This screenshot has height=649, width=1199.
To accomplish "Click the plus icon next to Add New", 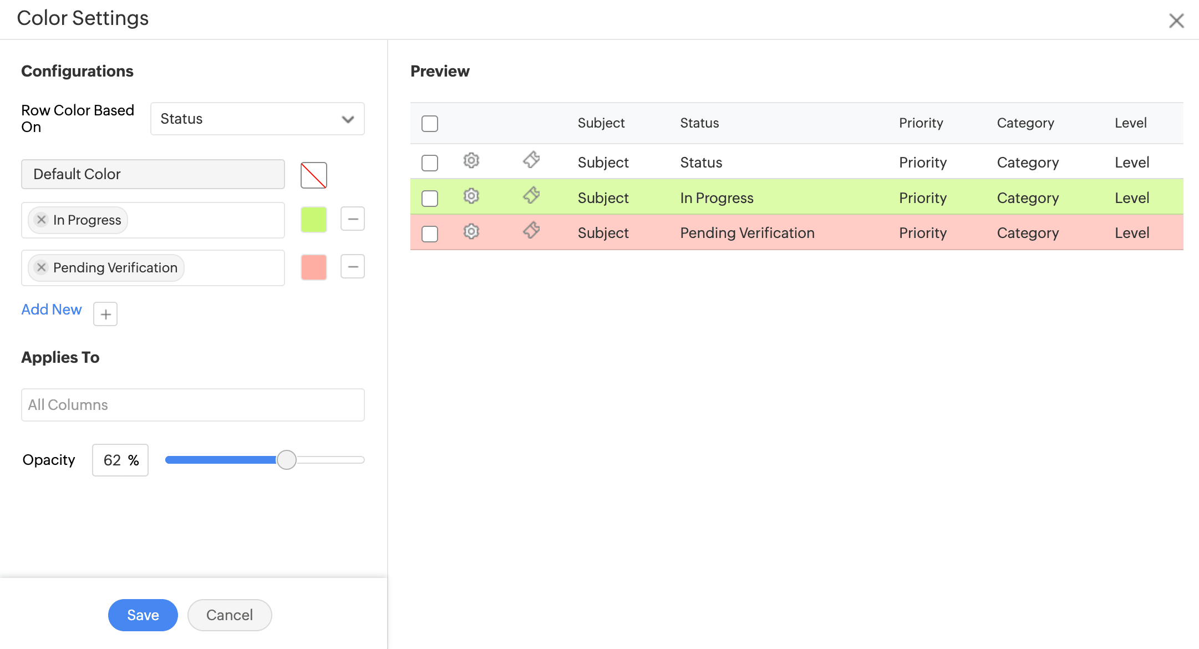I will 105,315.
